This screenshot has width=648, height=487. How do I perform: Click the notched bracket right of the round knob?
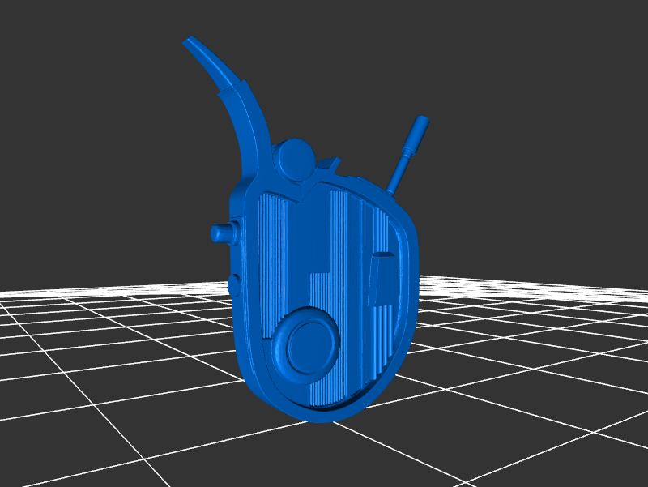tap(330, 167)
